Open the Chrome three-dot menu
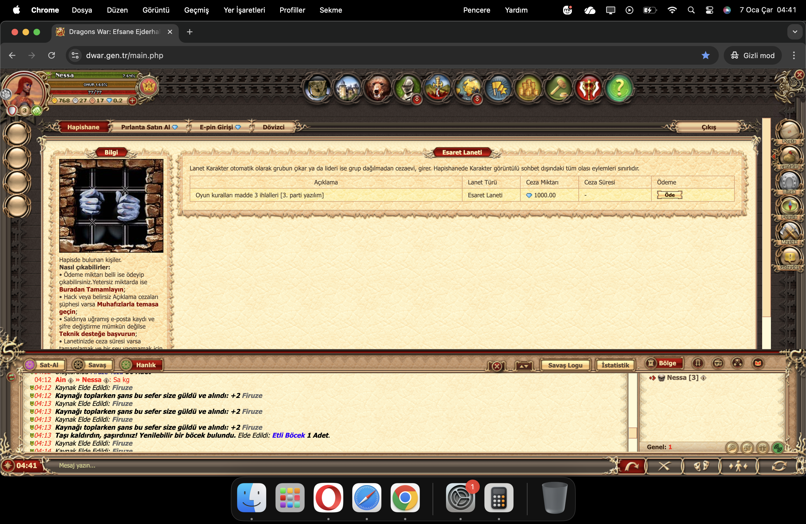Screen dimensions: 806x524 click(x=794, y=55)
